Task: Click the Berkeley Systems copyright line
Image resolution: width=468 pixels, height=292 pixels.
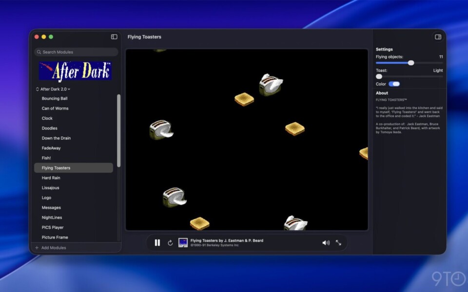Action: click(x=214, y=245)
